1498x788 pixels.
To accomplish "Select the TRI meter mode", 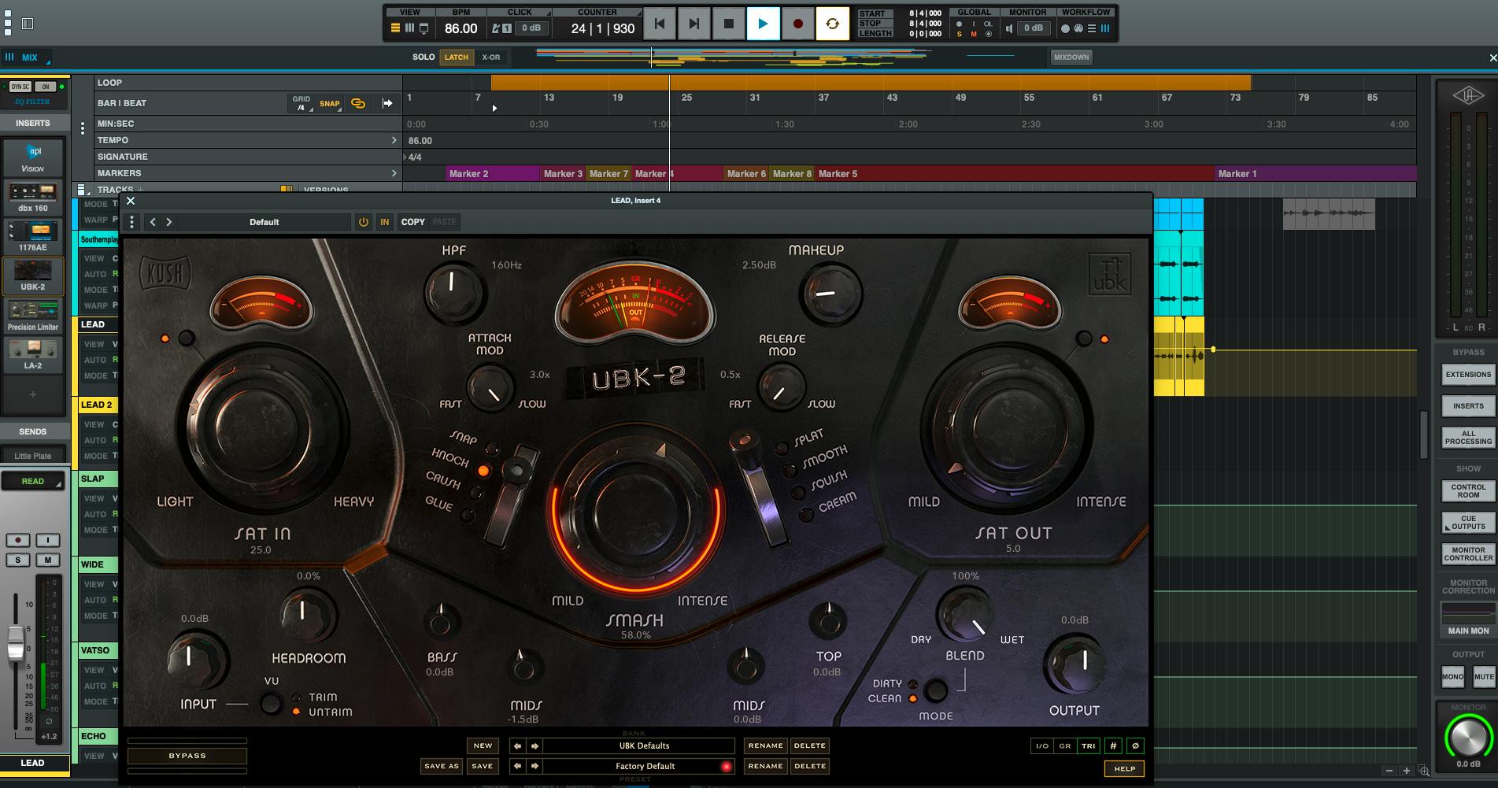I will point(1088,745).
